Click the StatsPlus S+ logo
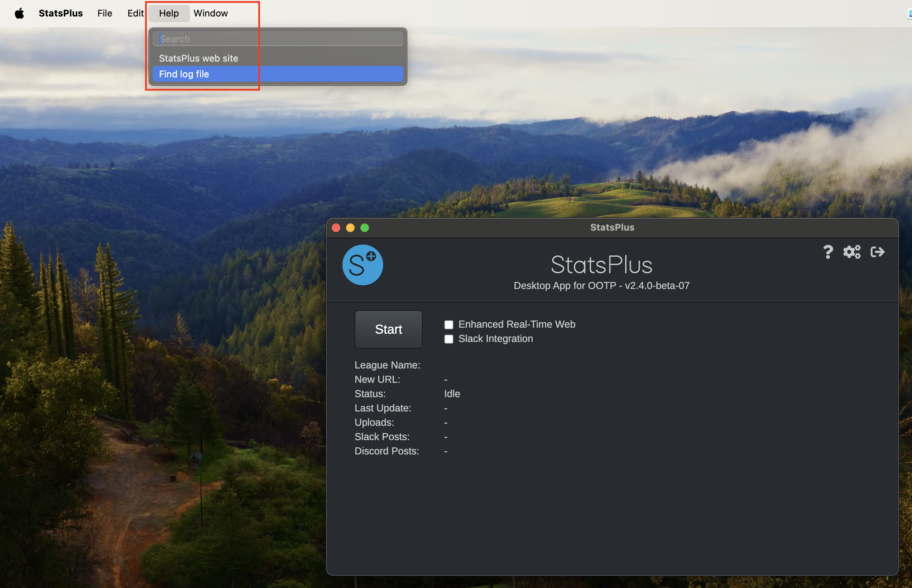The image size is (912, 588). [363, 265]
